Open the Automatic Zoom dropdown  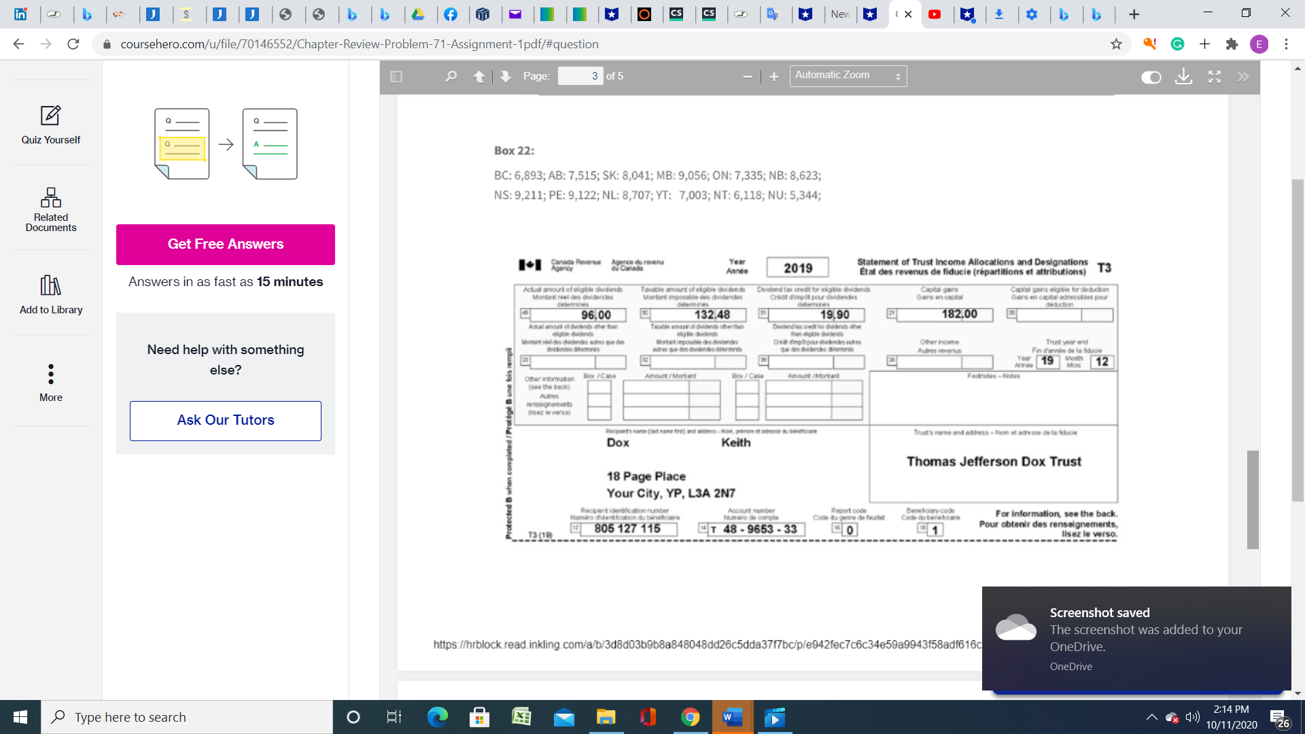tap(848, 75)
